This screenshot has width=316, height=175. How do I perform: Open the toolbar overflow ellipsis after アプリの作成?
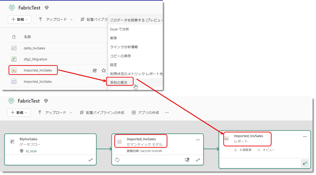(x=167, y=113)
